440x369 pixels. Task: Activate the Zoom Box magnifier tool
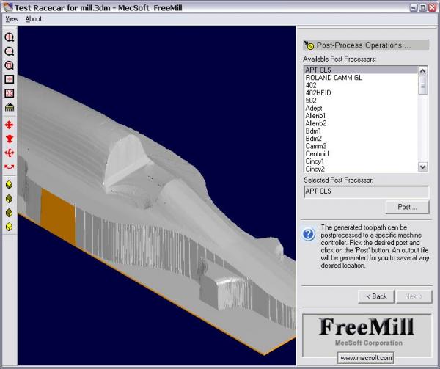pyautogui.click(x=10, y=65)
